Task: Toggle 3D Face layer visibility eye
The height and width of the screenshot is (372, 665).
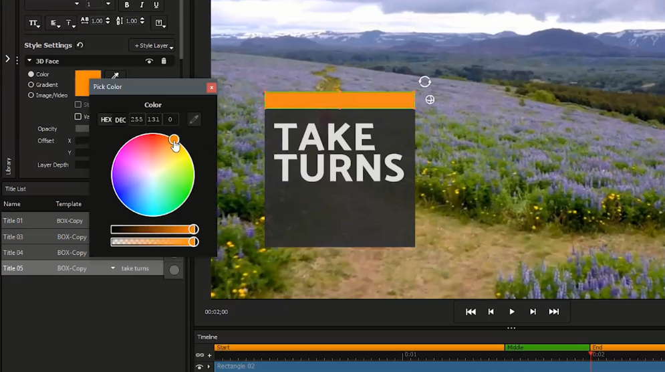Action: point(149,61)
